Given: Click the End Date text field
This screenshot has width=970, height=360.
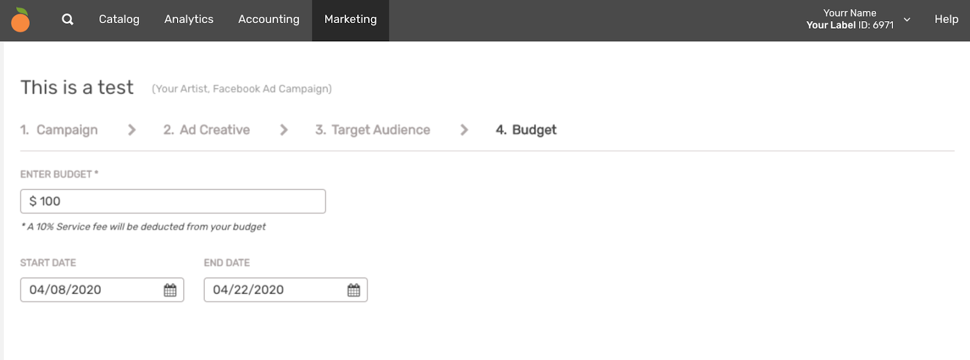Looking at the screenshot, I should coord(275,290).
